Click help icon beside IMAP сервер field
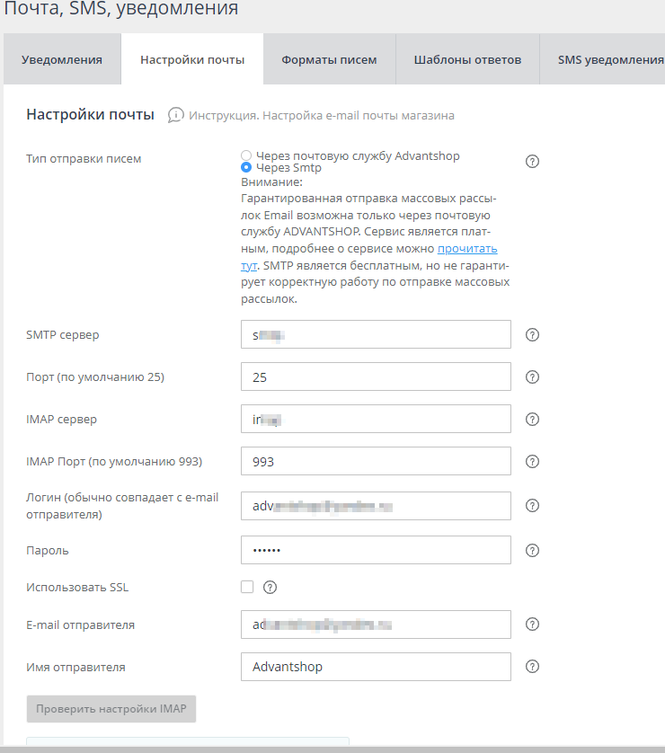The width and height of the screenshot is (665, 753). (x=532, y=419)
